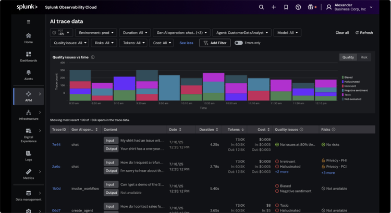Select the Quality chart tab
391x213 pixels.
348,57
